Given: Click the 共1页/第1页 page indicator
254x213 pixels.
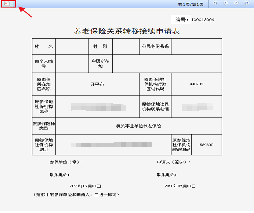Looking at the screenshot, I should tap(191, 4).
